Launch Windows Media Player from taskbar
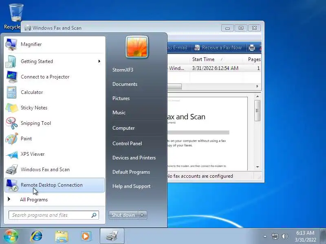The image size is (326, 244). click(86, 236)
